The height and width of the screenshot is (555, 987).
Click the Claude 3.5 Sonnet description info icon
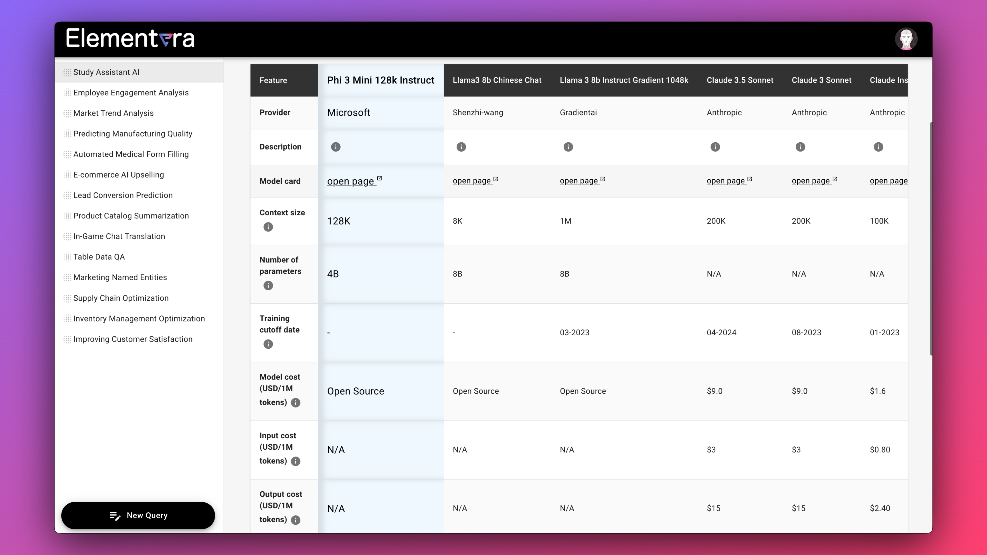point(715,147)
